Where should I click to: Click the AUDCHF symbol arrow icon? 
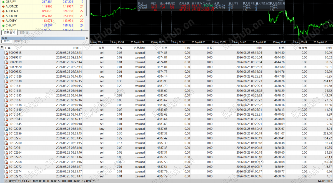pyautogui.click(x=3, y=16)
